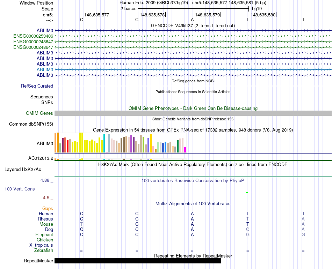Select the Rhesus species label

coord(45,219)
